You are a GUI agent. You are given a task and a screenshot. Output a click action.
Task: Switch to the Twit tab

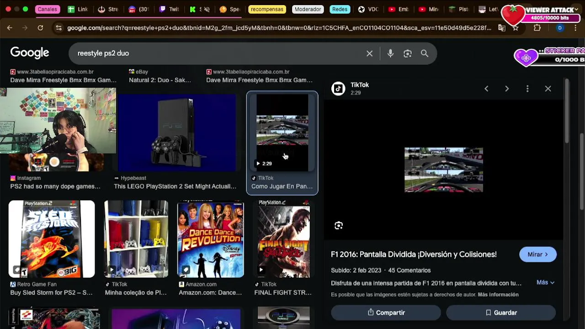point(170,9)
